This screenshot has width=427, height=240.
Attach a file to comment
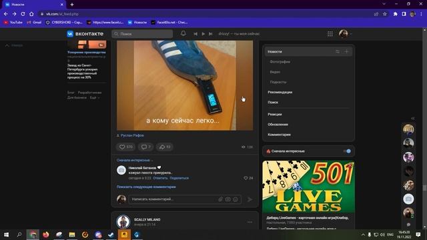(x=220, y=199)
